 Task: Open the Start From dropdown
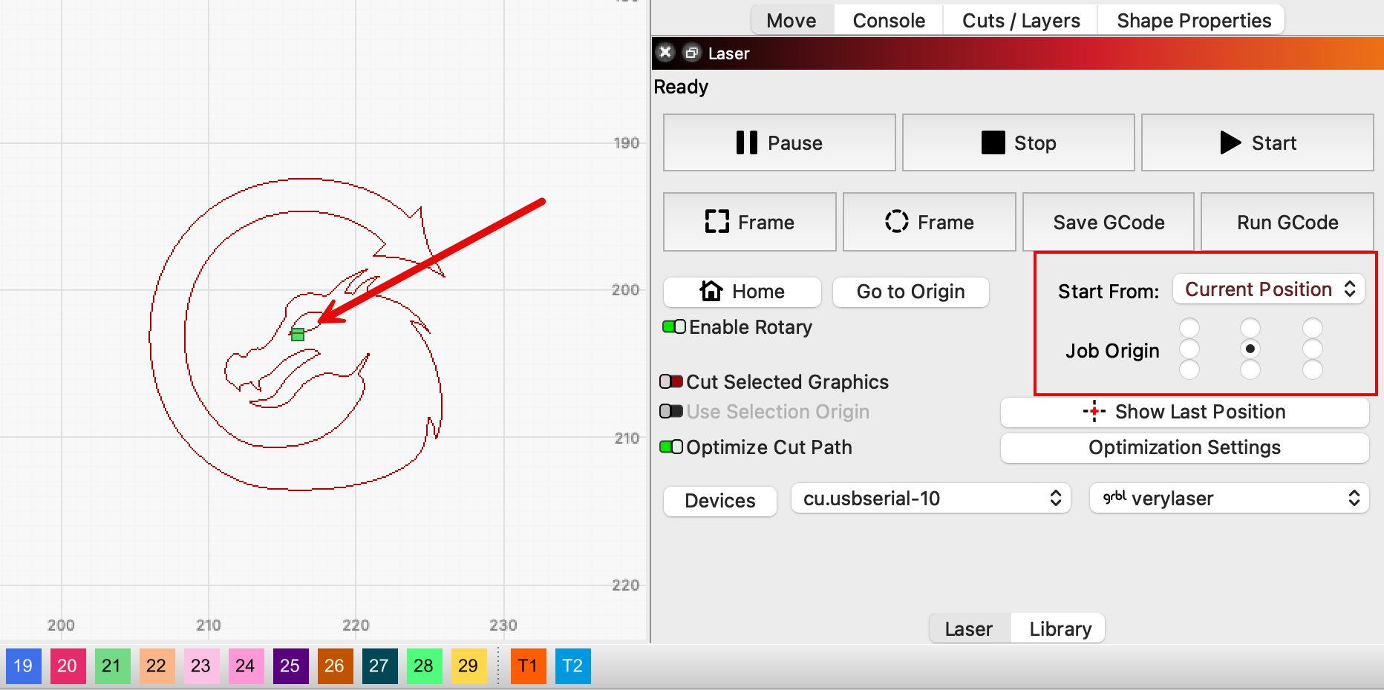(x=1268, y=289)
